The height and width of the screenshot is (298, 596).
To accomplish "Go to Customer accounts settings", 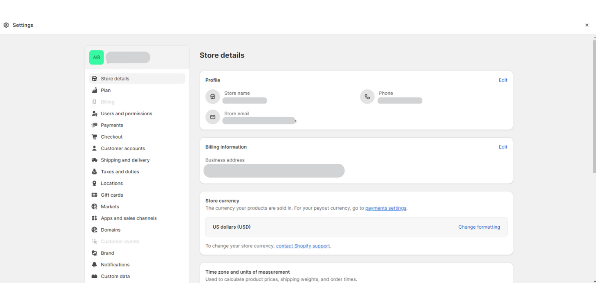I will (123, 149).
